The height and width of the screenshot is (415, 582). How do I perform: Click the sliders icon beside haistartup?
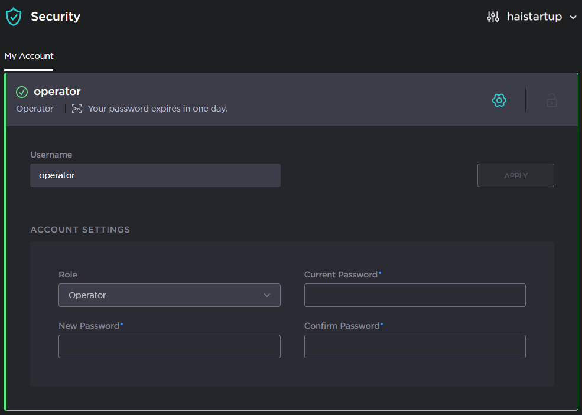click(493, 17)
